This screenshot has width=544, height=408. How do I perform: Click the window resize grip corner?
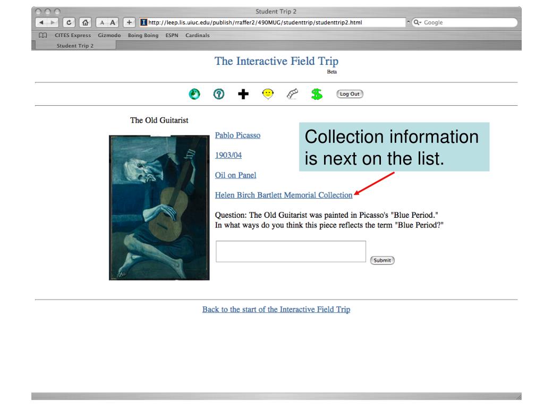[x=518, y=396]
